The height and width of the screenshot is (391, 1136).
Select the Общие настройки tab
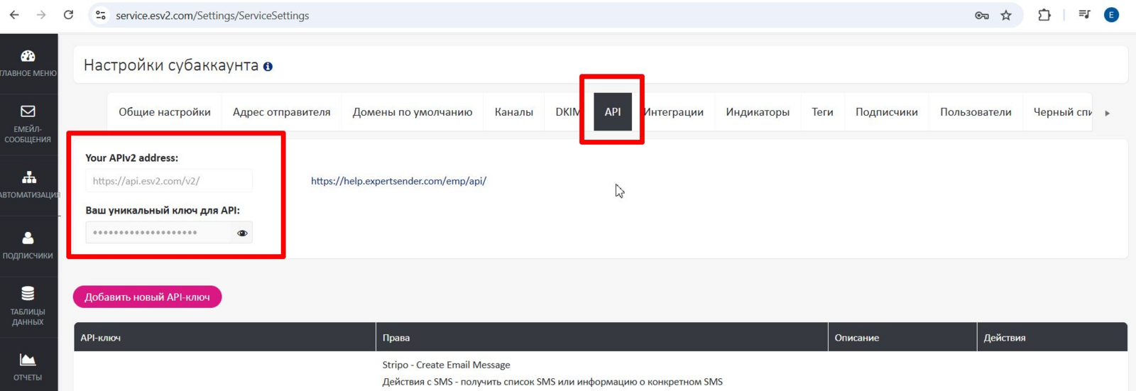pos(164,112)
